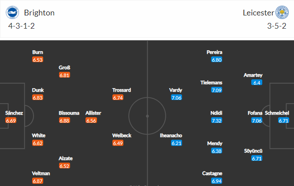Open the Brighton team name link

click(x=39, y=13)
